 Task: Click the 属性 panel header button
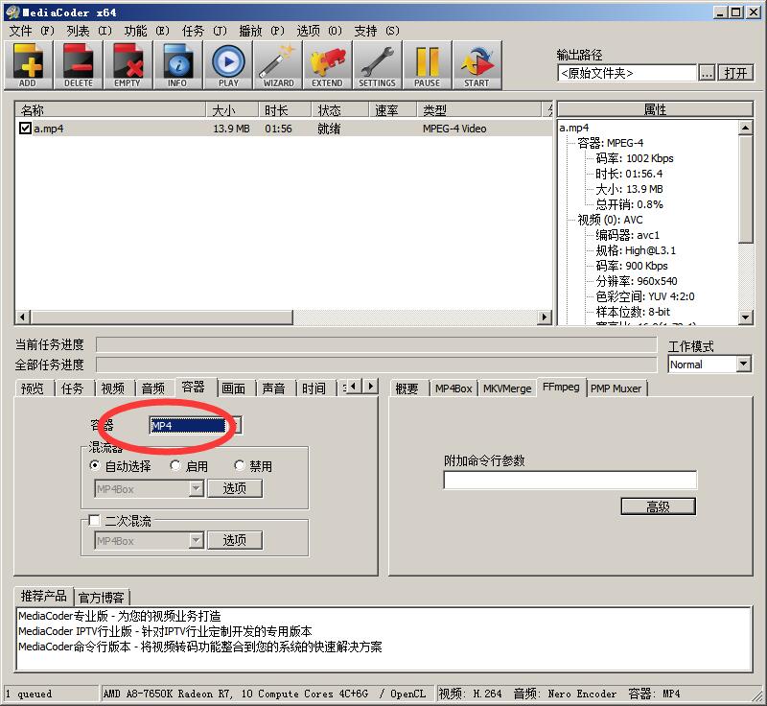[655, 109]
